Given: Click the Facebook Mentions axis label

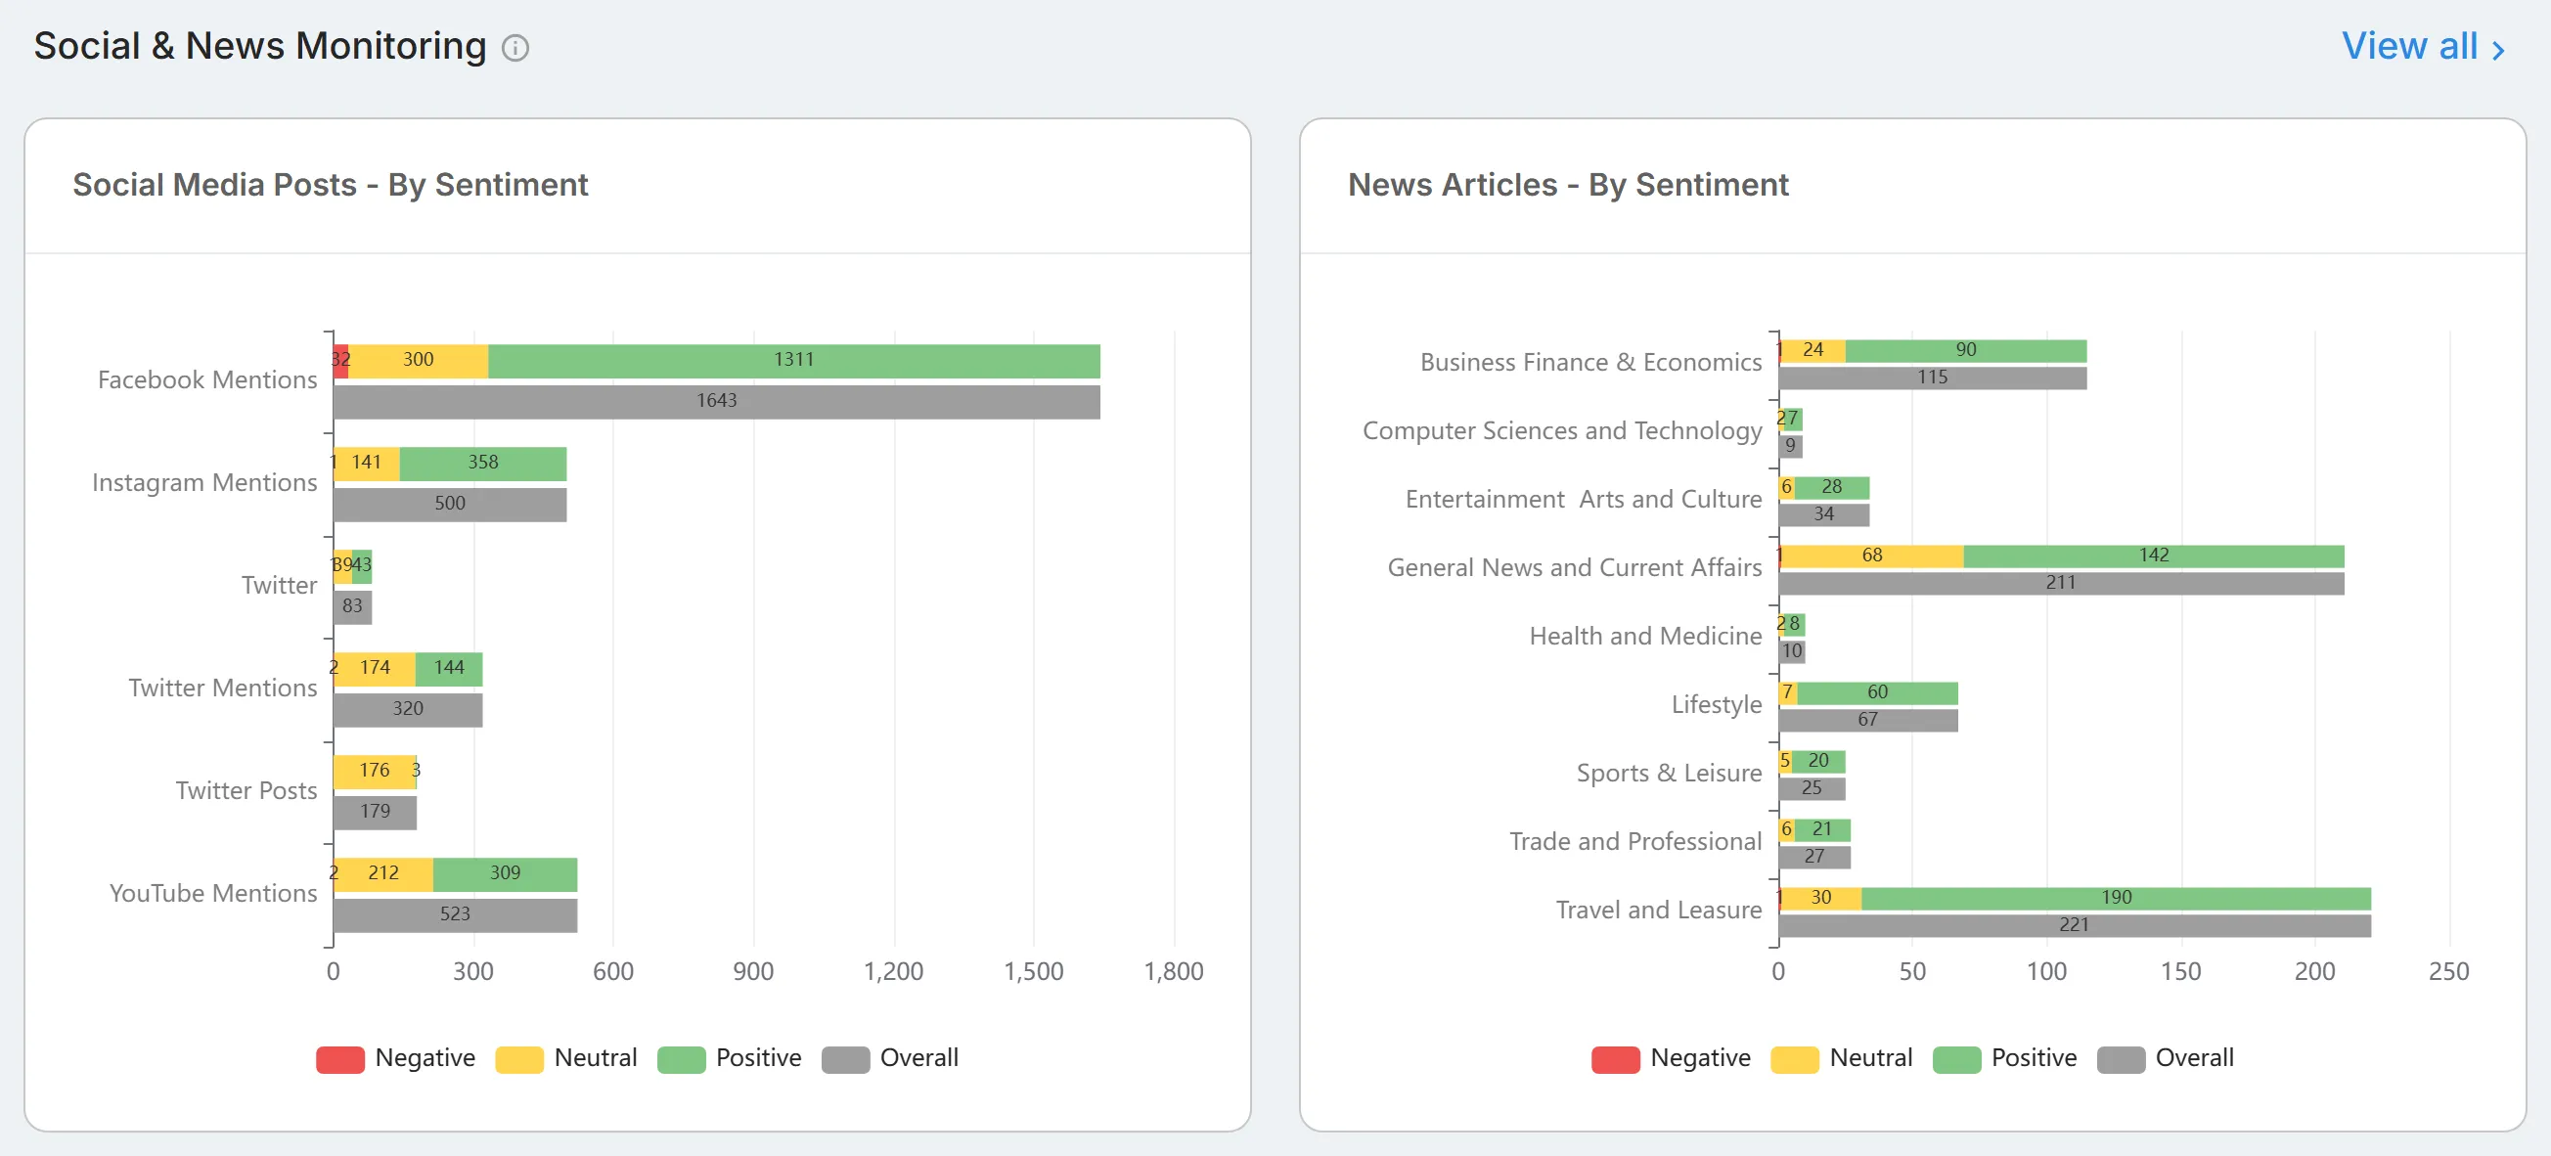Looking at the screenshot, I should click(x=207, y=380).
